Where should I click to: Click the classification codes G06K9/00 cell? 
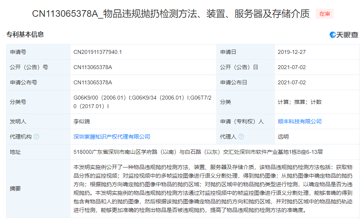143,102
